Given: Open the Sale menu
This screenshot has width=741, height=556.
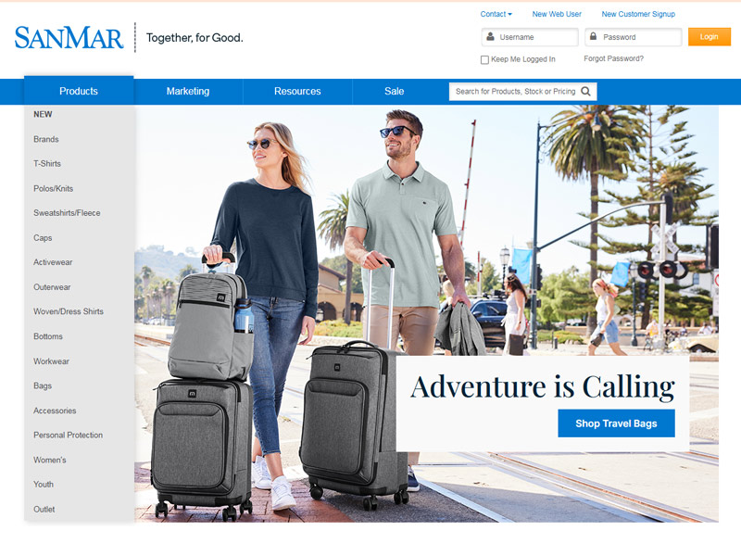Looking at the screenshot, I should [395, 91].
